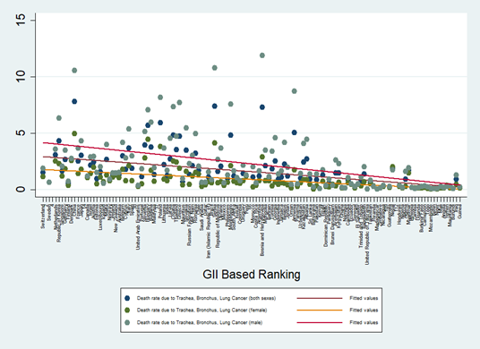Image resolution: width=480 pixels, height=349 pixels.
Task: Click the 'Switzerland' x-axis label
Action: point(43,217)
